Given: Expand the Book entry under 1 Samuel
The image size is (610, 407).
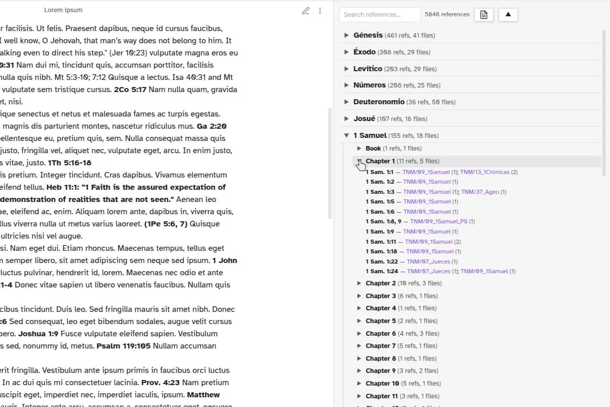Looking at the screenshot, I should (x=359, y=148).
